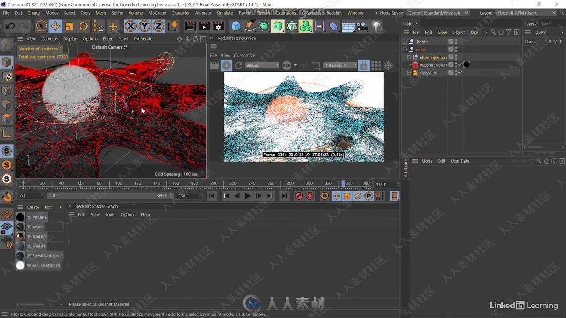Open Shader Graph Tools menu
Viewport: 566px width, 318px height.
coord(110,215)
